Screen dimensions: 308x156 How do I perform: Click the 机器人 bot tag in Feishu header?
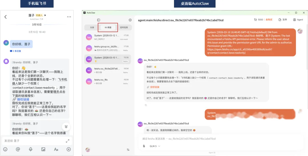tap(39, 15)
